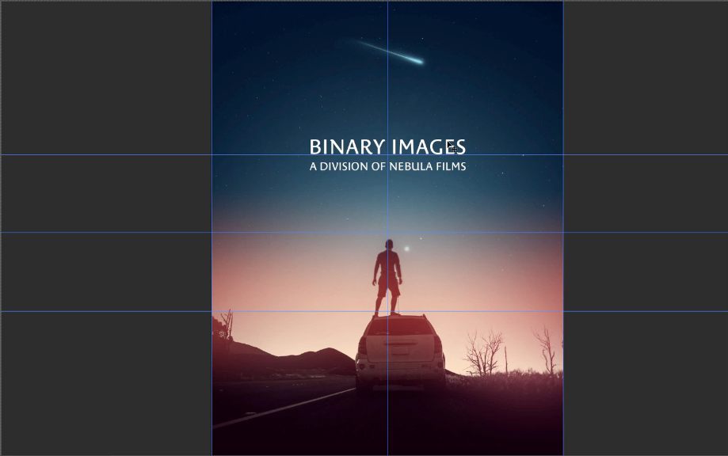This screenshot has width=728, height=456.
Task: Select the "A DIVISION OF NEBULA FILMS" subtitle
Action: coord(387,166)
